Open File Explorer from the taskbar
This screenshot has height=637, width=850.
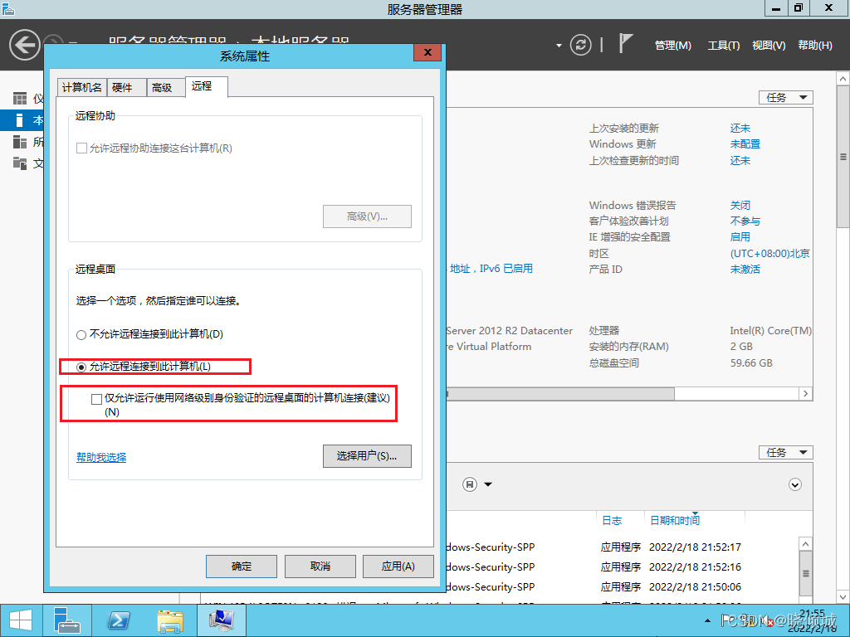pyautogui.click(x=169, y=620)
